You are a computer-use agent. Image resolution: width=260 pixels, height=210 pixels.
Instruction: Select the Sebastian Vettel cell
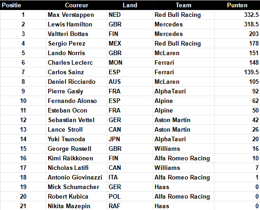[x=76, y=120]
